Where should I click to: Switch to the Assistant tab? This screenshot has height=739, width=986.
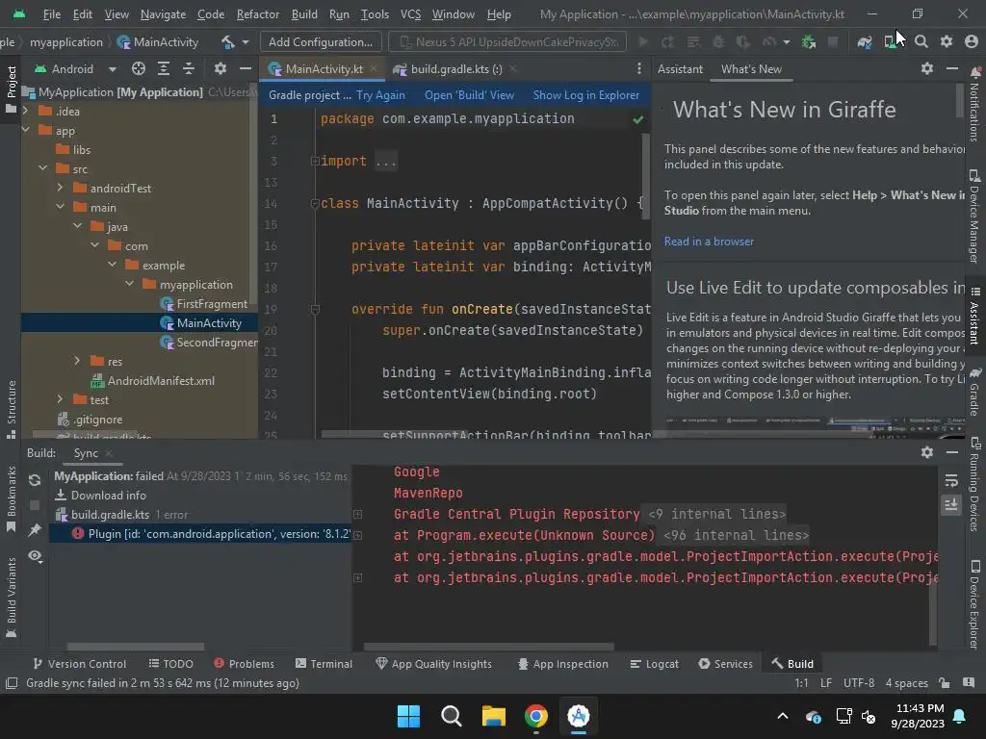coord(680,69)
